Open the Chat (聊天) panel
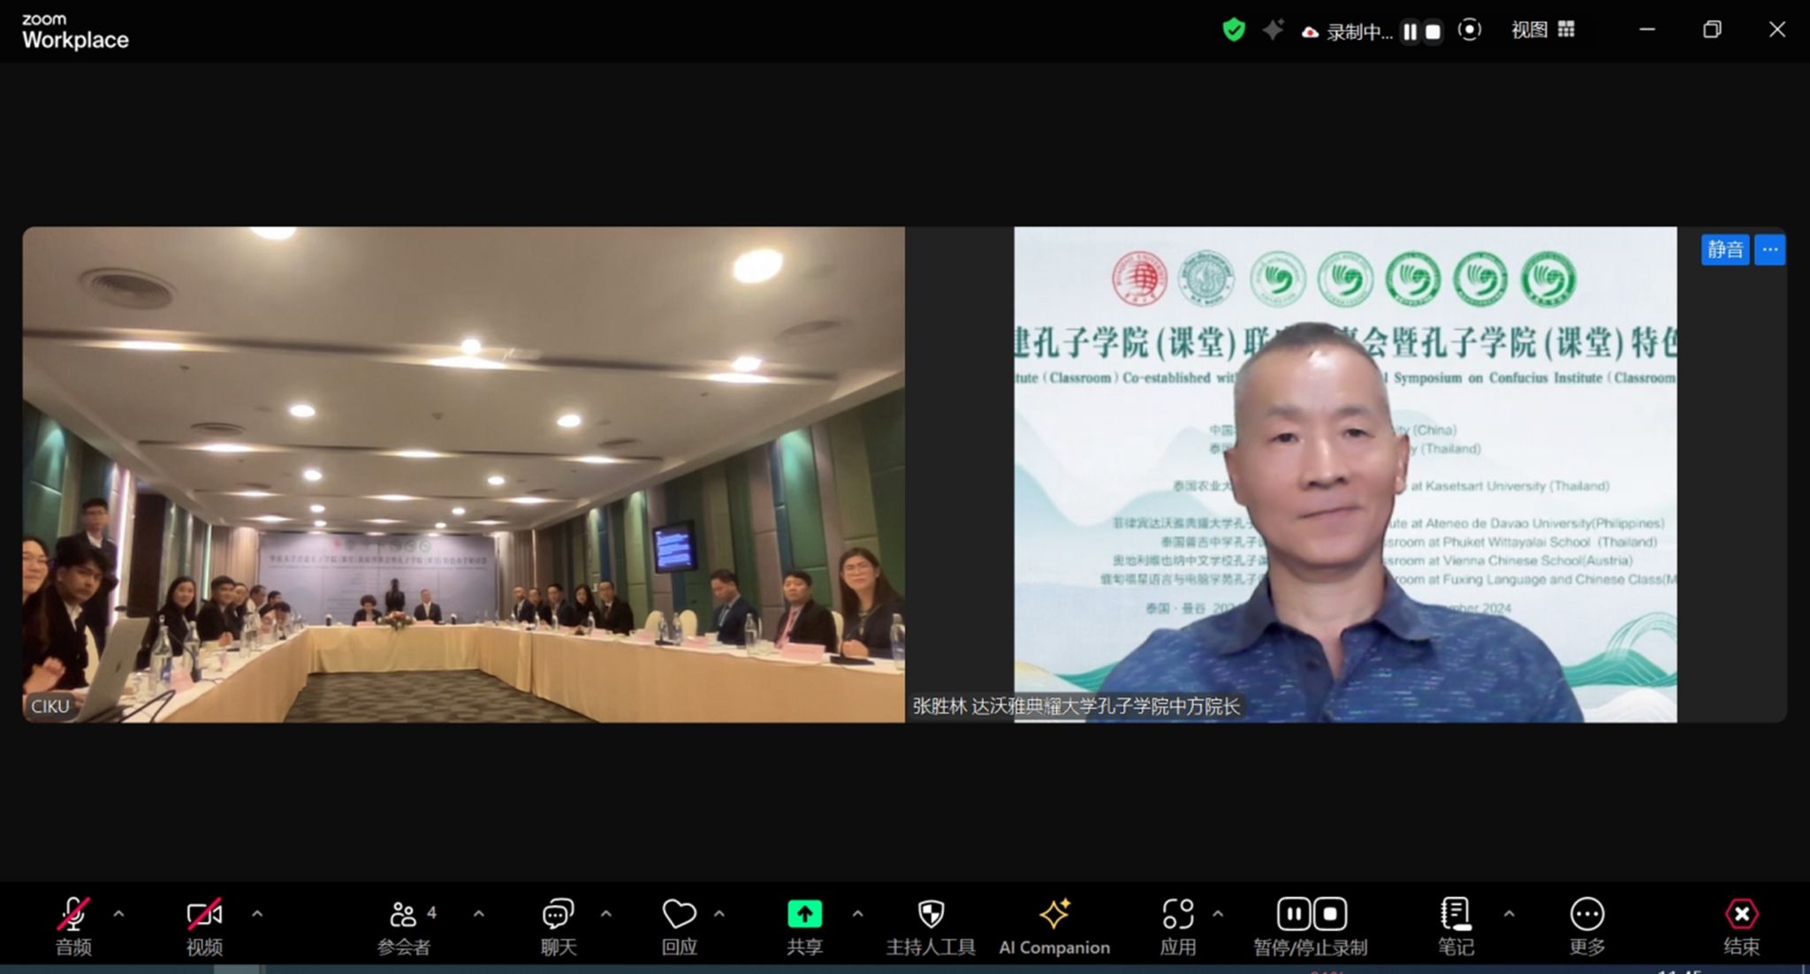Image resolution: width=1810 pixels, height=974 pixels. (558, 915)
